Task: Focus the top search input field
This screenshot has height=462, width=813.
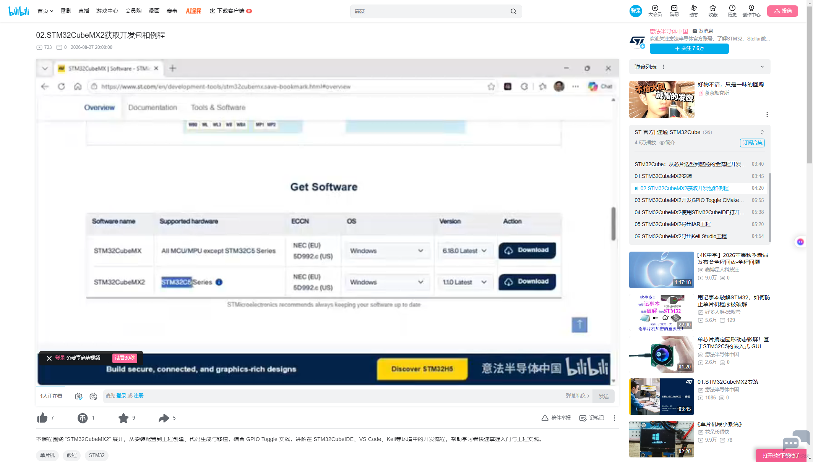Action: pos(430,11)
